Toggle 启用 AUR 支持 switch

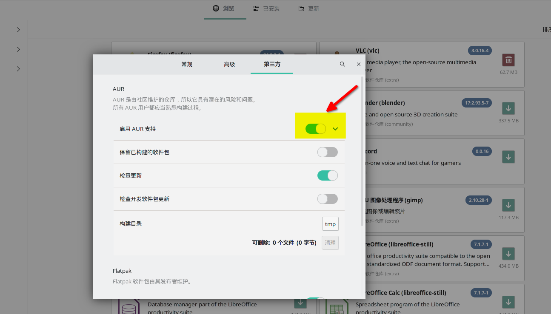coord(316,129)
